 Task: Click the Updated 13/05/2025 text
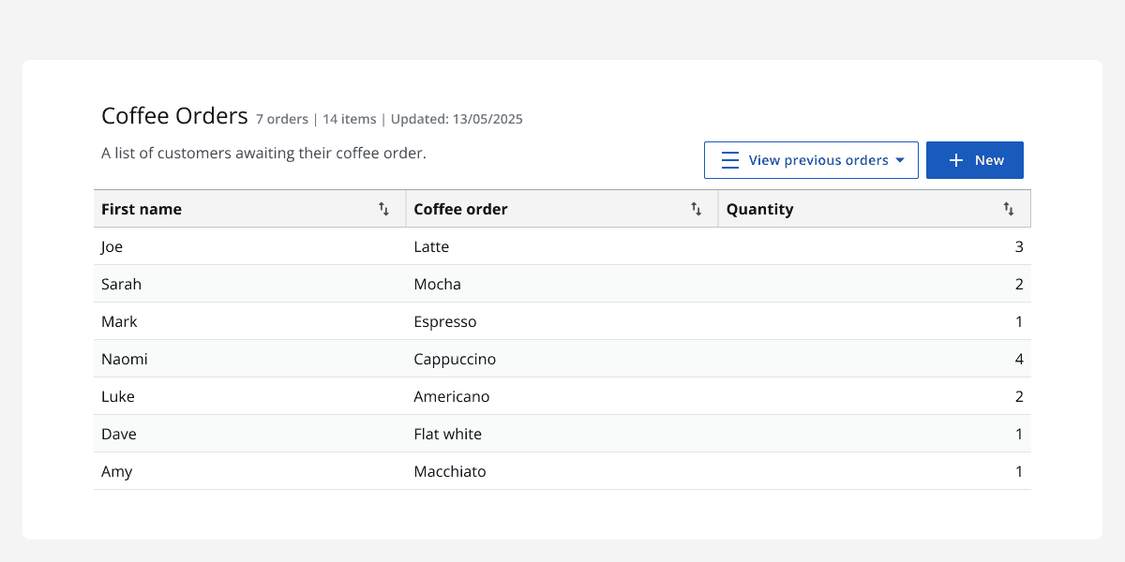(x=457, y=119)
